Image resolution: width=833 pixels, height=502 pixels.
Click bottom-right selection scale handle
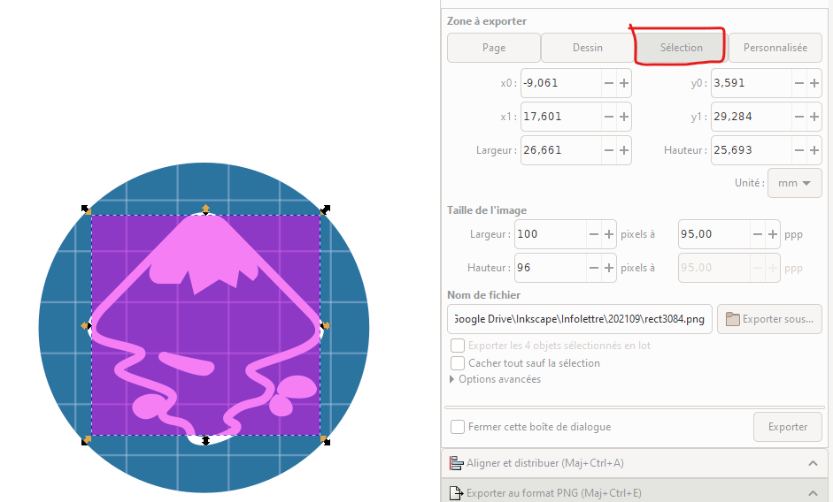325,440
